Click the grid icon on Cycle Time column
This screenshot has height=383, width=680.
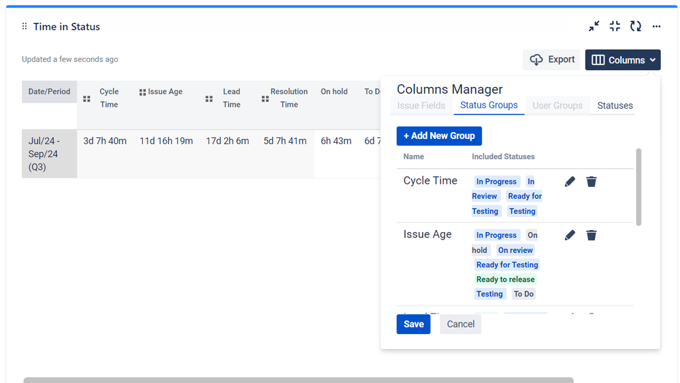pyautogui.click(x=86, y=99)
